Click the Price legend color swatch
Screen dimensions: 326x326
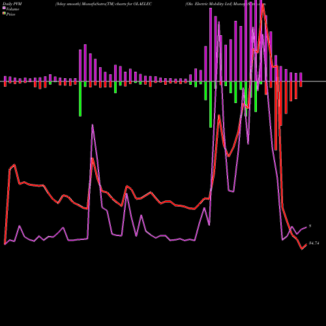pos(4,14)
